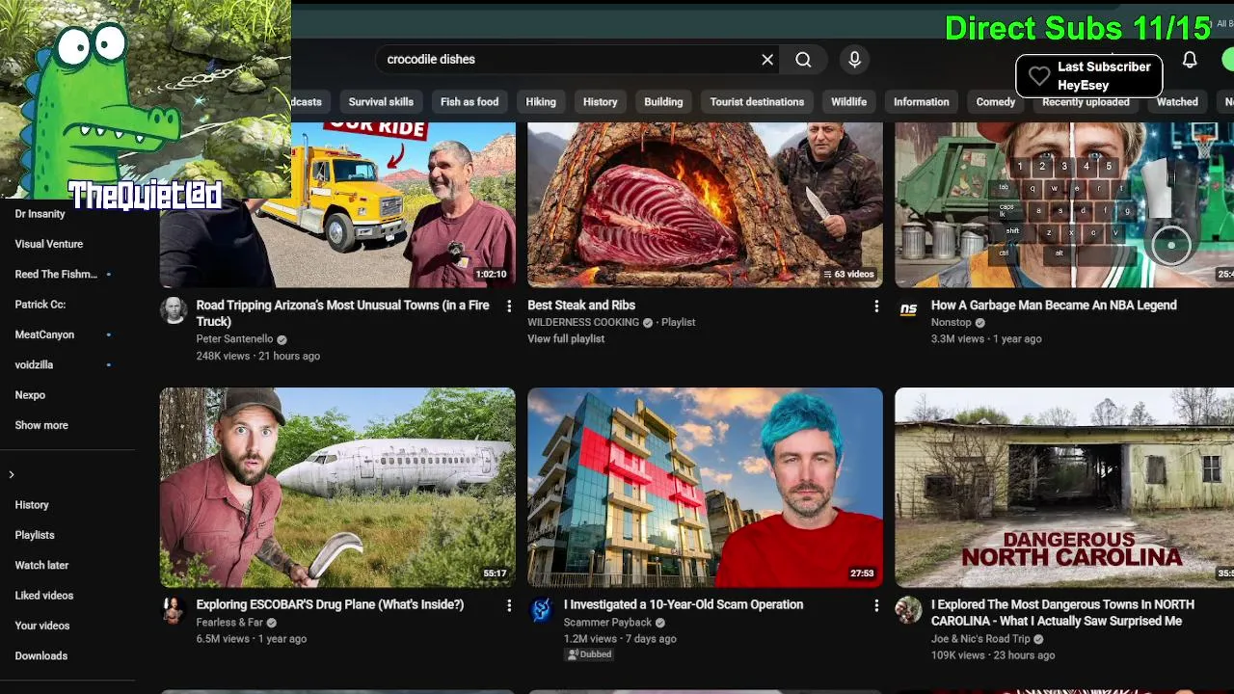Open Nexpo subscription

30,395
